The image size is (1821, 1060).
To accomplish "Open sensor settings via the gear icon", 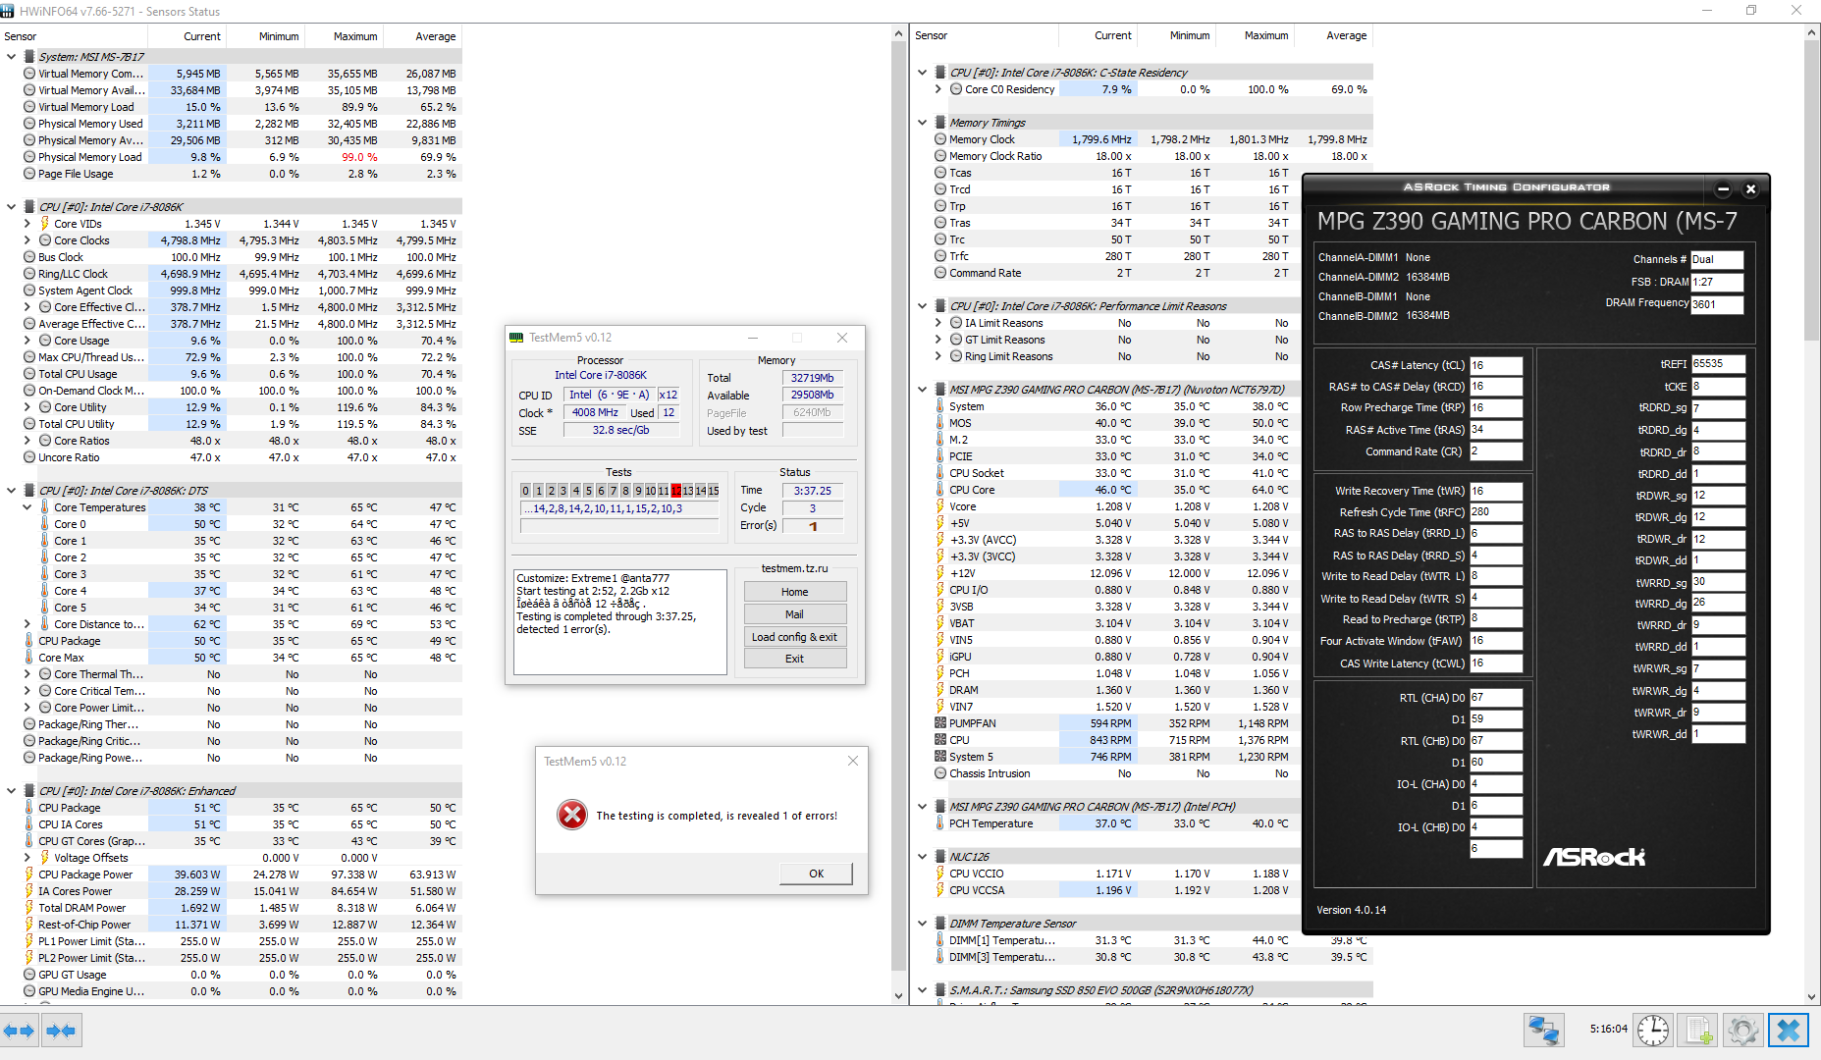I will 1743,1031.
